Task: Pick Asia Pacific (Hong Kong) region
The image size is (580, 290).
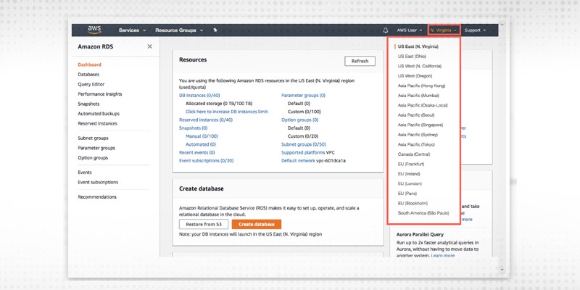Action: (x=421, y=86)
